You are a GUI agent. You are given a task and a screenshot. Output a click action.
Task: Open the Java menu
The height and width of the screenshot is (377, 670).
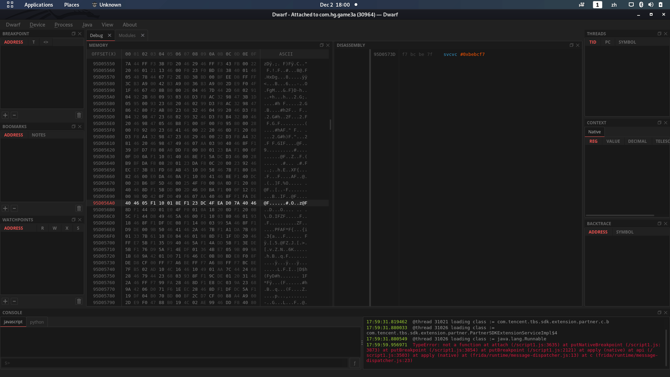87,24
